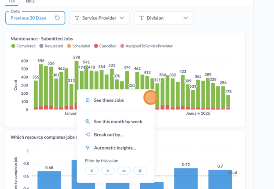Click the bar labeled 286
Image resolution: width=274 pixels, height=189 pixels.
[223, 98]
